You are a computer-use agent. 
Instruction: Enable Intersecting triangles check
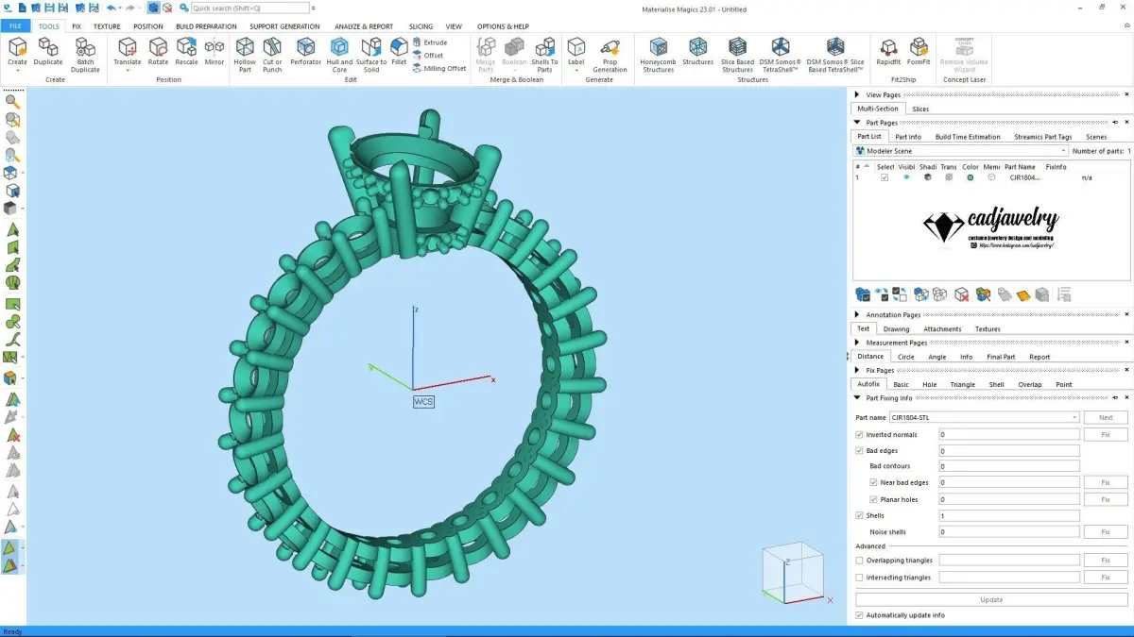pyautogui.click(x=859, y=578)
